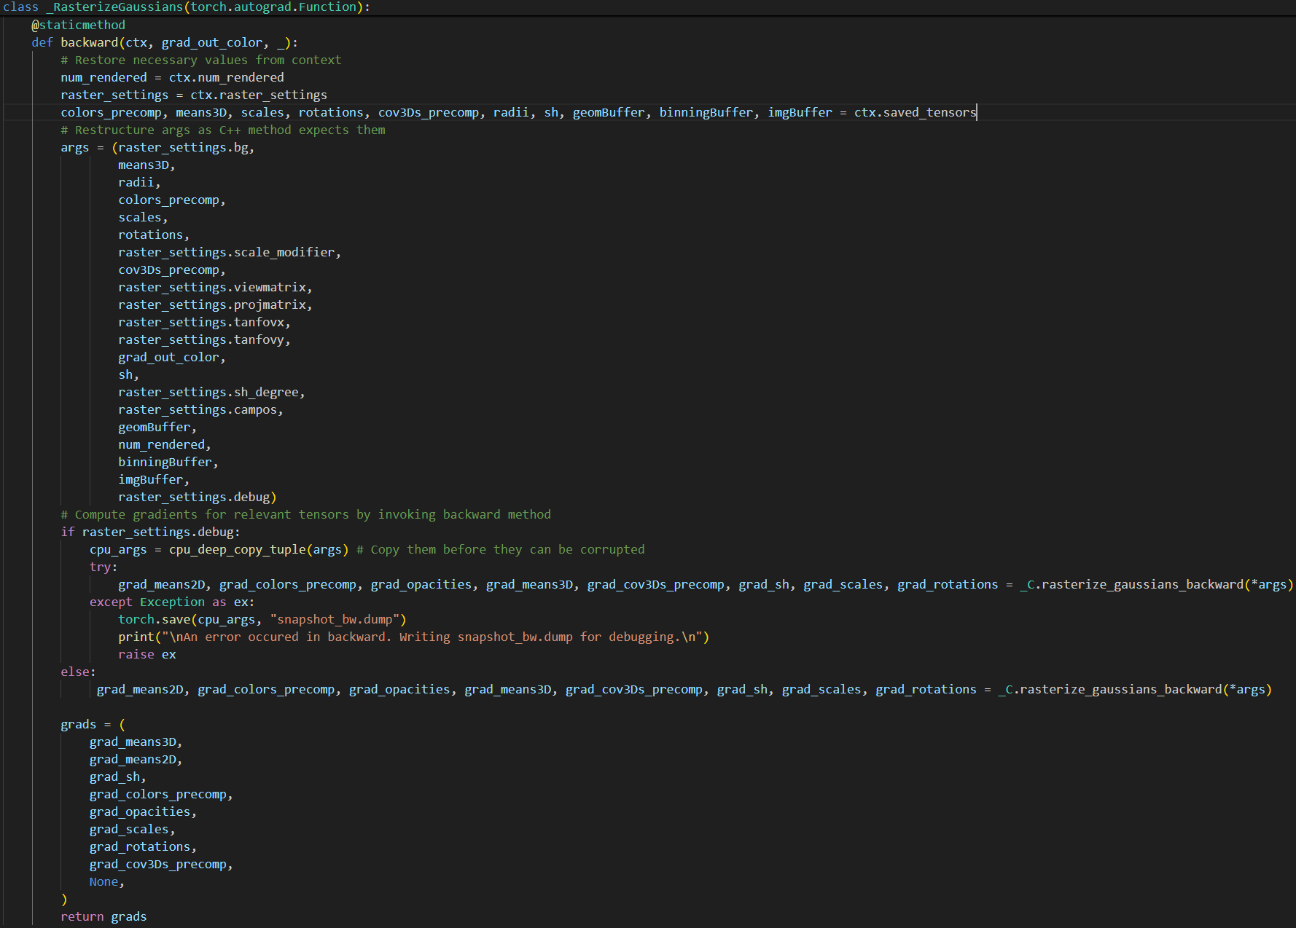Click 'grad_means3D,' in the grads tuple
The image size is (1296, 928).
click(x=136, y=742)
